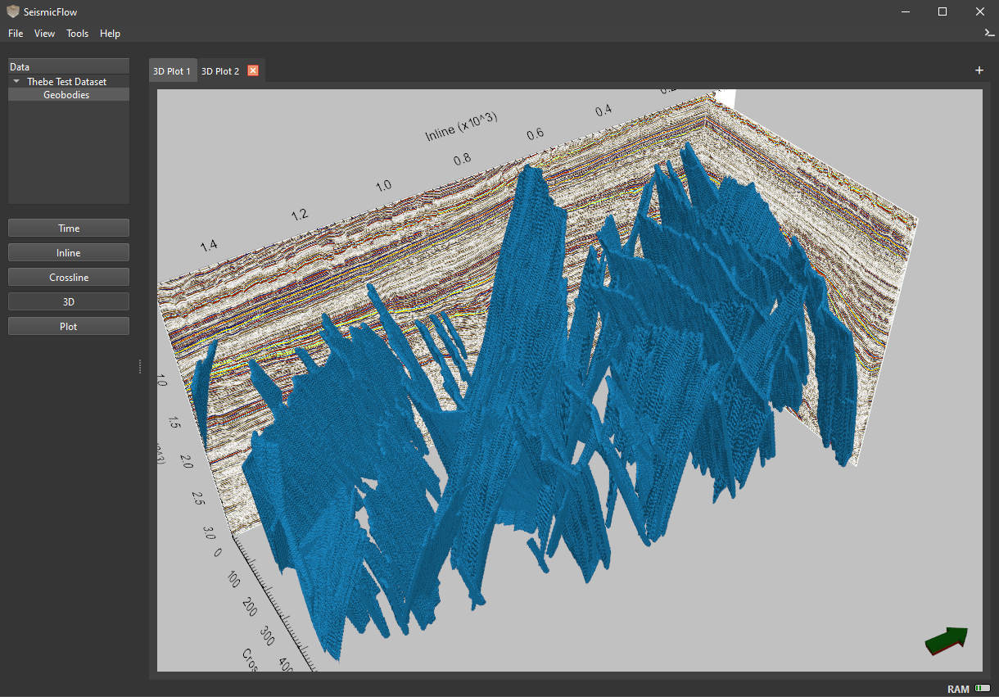Click the RAM usage indicator
Image resolution: width=999 pixels, height=697 pixels.
click(x=982, y=689)
